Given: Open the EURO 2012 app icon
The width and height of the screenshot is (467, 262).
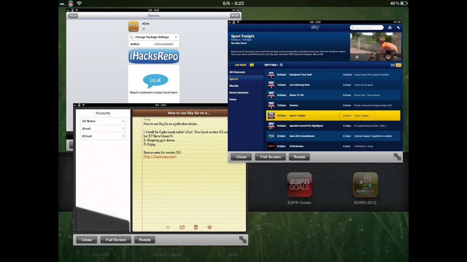Looking at the screenshot, I should coord(365,184).
